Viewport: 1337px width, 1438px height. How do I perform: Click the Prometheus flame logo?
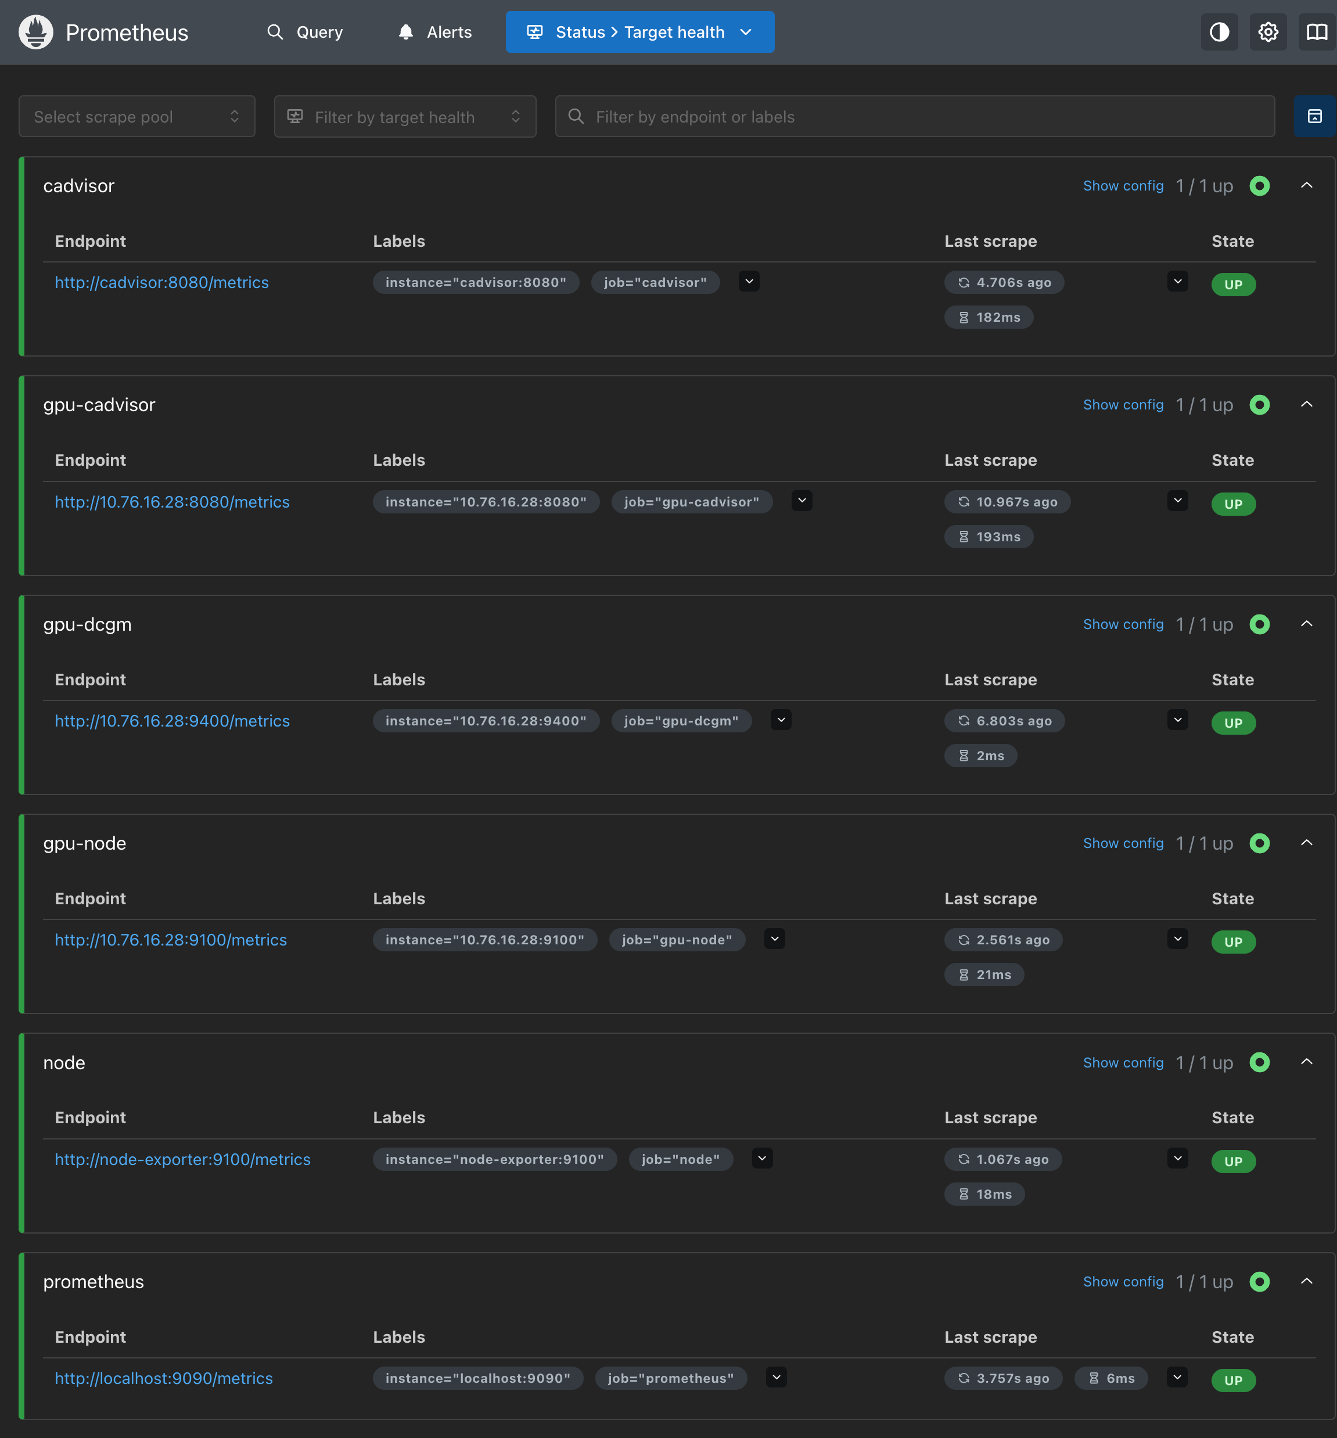(x=36, y=32)
